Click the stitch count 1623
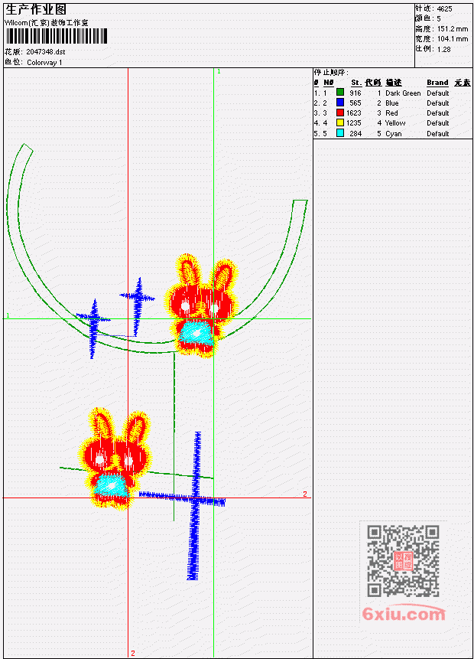 tap(354, 113)
